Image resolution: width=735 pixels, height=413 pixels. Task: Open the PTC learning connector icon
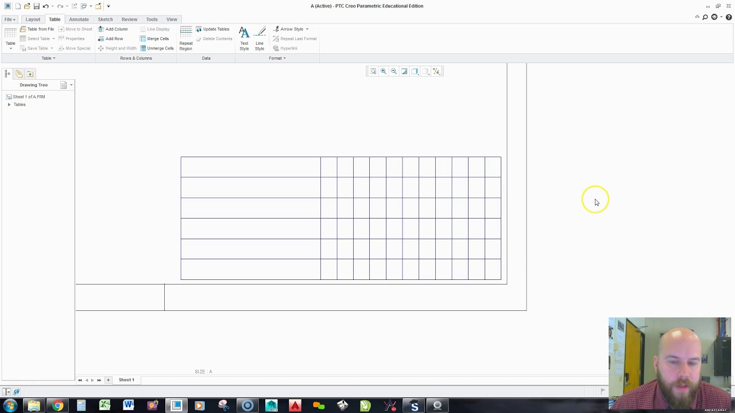pyautogui.click(x=714, y=17)
